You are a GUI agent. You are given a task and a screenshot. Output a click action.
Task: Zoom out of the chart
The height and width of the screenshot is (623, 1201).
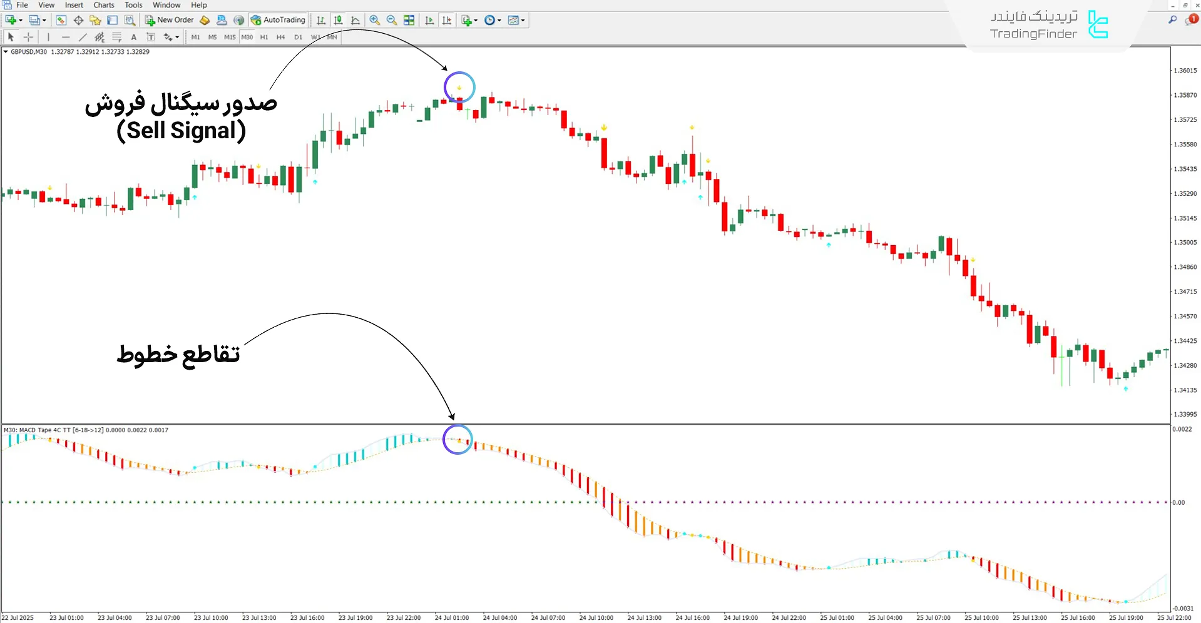[392, 20]
